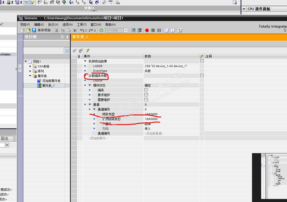Click the <添加新通道> placeholder cell
The image size is (287, 202).
154,133
